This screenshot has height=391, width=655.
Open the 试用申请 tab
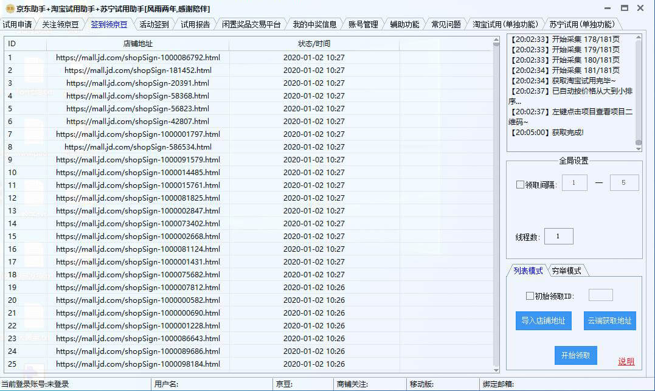tap(17, 25)
